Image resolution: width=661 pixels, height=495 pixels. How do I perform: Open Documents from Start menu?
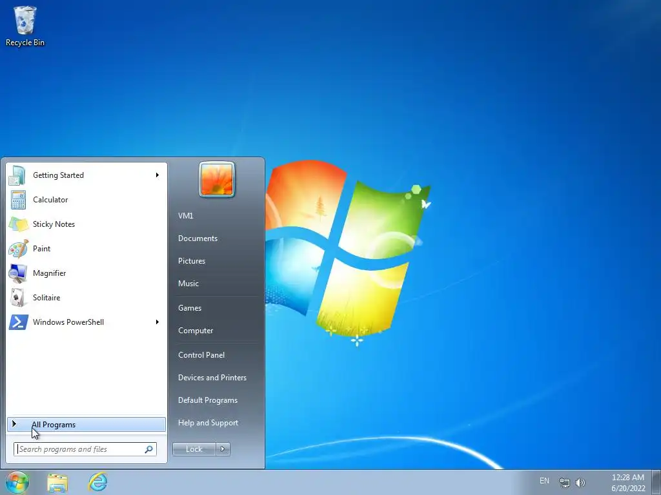[198, 238]
